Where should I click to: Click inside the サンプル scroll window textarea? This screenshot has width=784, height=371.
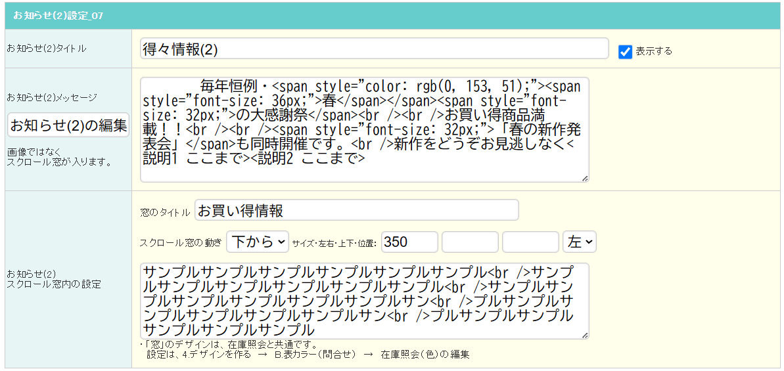point(365,301)
